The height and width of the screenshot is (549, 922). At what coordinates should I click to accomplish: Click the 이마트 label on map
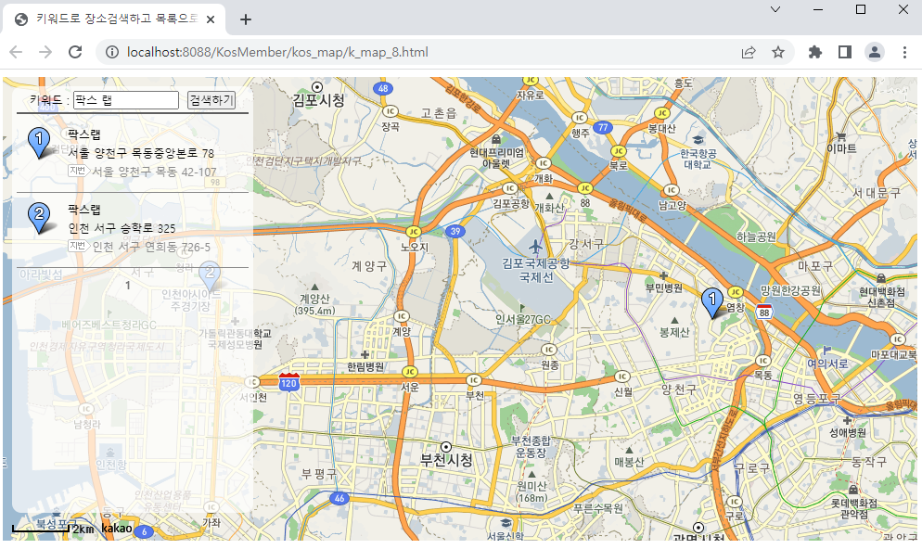click(x=841, y=148)
